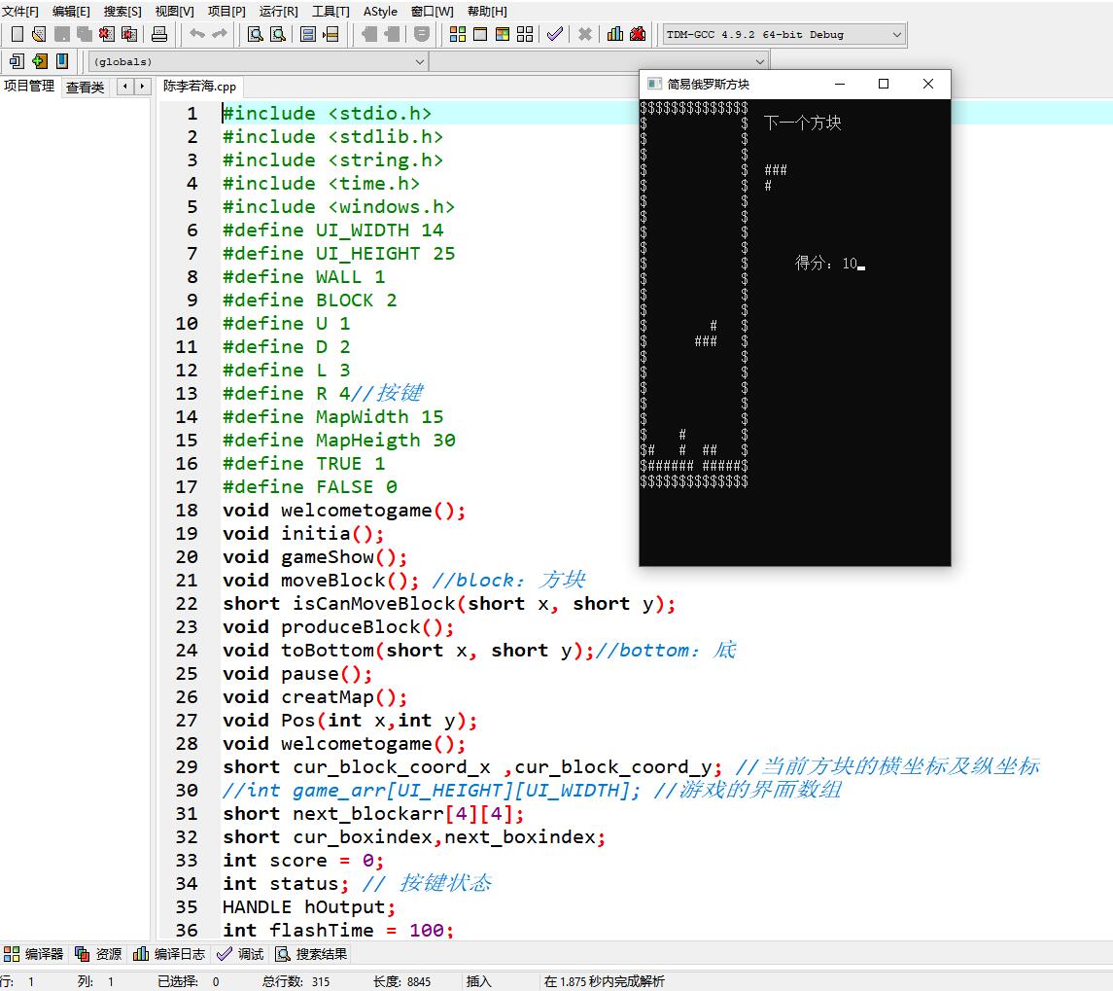This screenshot has width=1113, height=991.
Task: Click the New file toolbar icon
Action: [x=17, y=34]
